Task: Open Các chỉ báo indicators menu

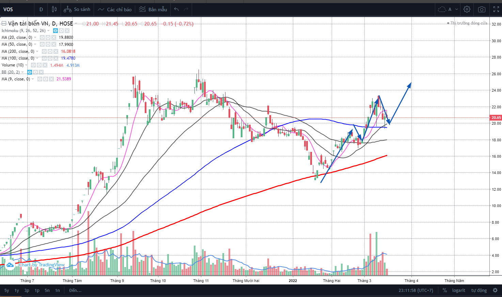Action: (114, 9)
